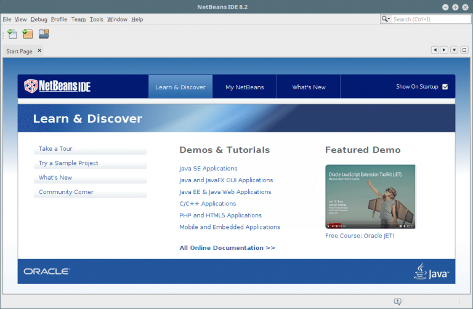Click the Java logo in footer
Viewport: 473px width, 309px height.
point(431,271)
